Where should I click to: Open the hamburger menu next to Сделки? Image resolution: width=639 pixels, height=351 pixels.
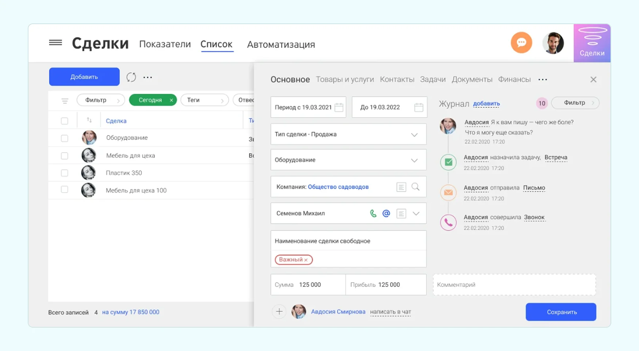click(56, 43)
